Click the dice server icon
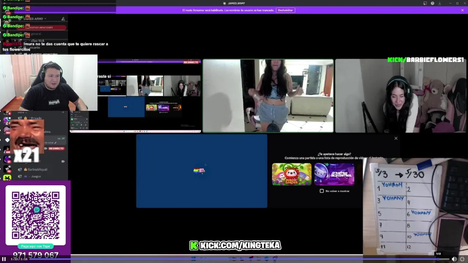468x263 pixels. click(x=7, y=140)
